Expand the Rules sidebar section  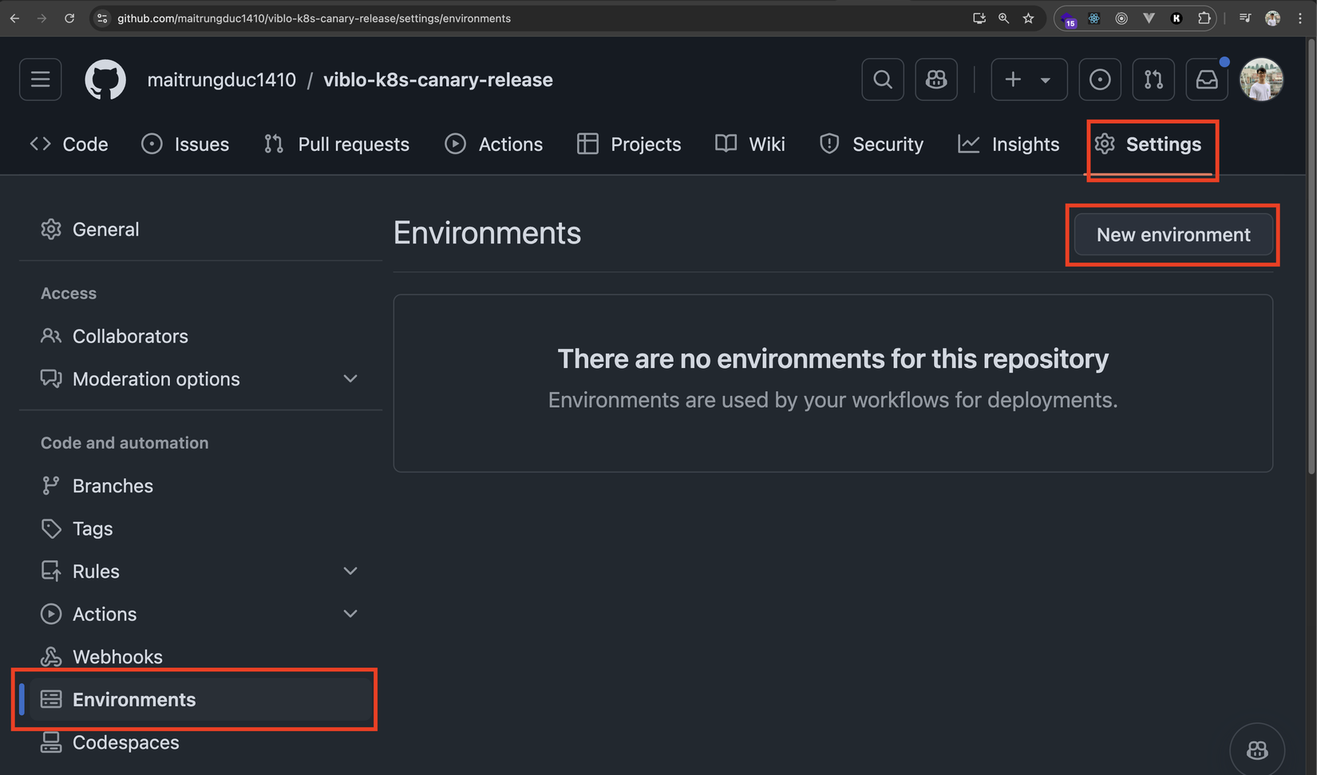[350, 571]
